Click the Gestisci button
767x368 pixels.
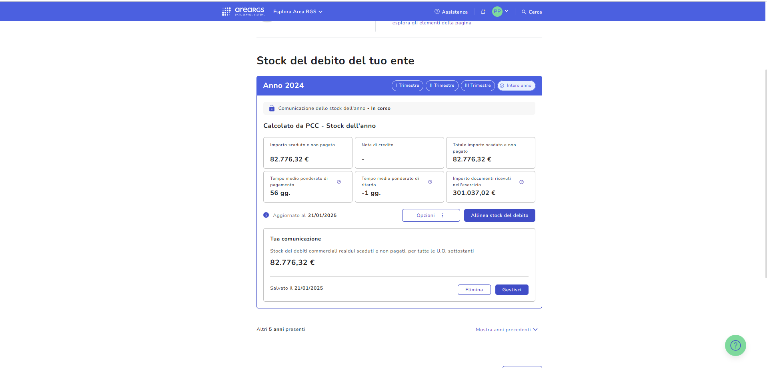click(511, 290)
